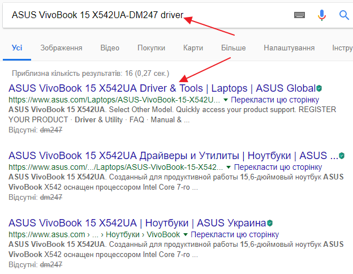Image resolution: width=353 pixels, height=274 pixels.
Task: Click green shield beside Драйверы и Утилиты result
Action: pos(342,156)
